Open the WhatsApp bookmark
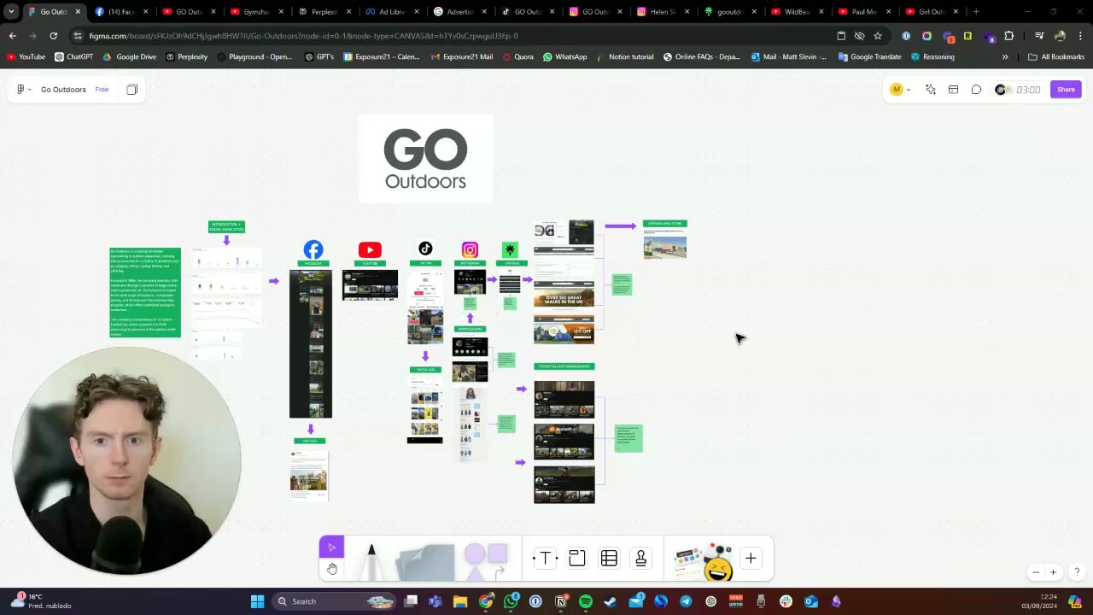 point(564,56)
